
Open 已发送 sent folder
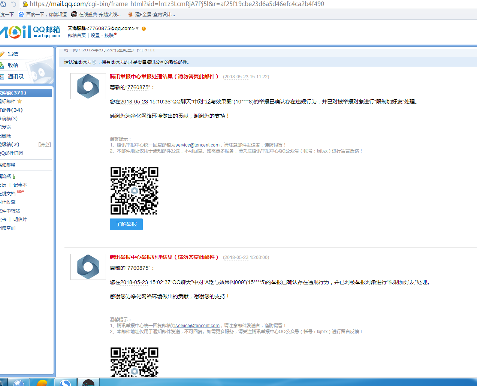click(6, 127)
